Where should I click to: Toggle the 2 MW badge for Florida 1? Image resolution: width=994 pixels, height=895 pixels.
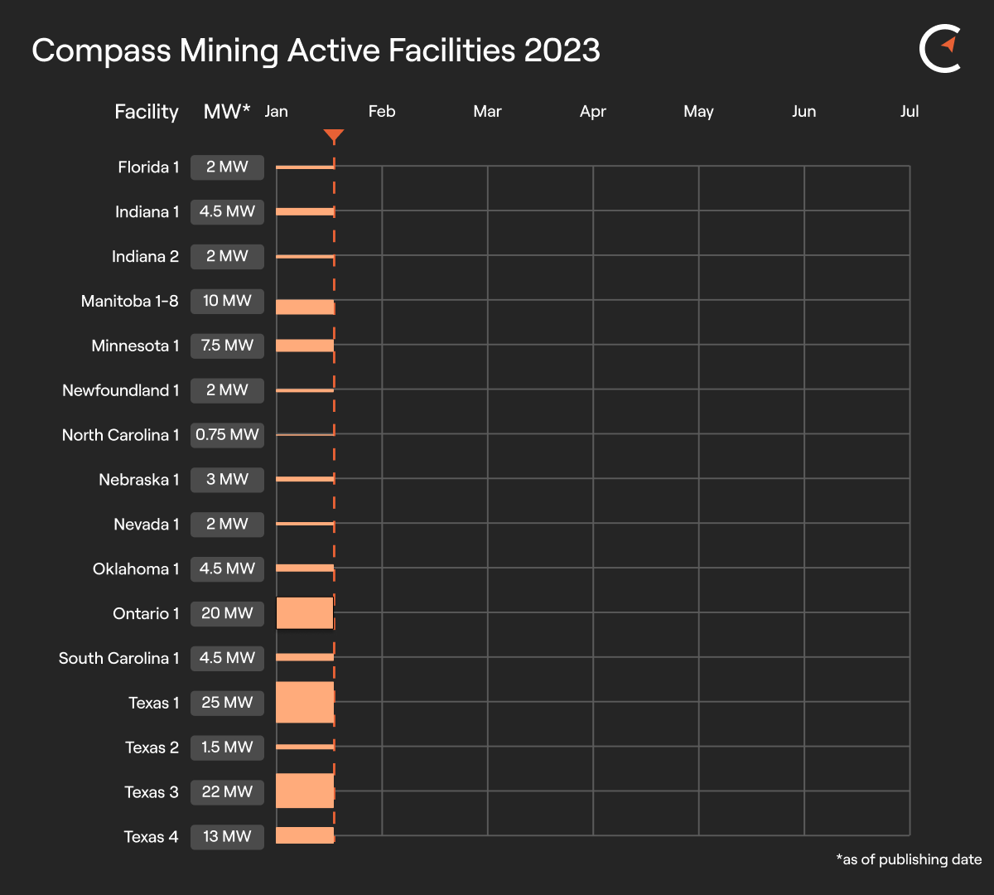(x=227, y=167)
